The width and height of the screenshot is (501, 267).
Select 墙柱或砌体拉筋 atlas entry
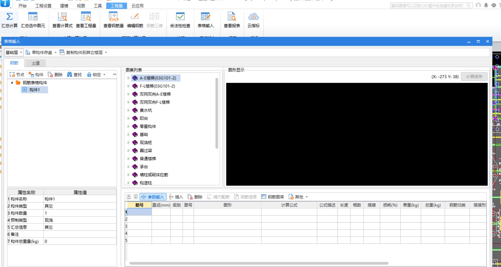point(154,175)
